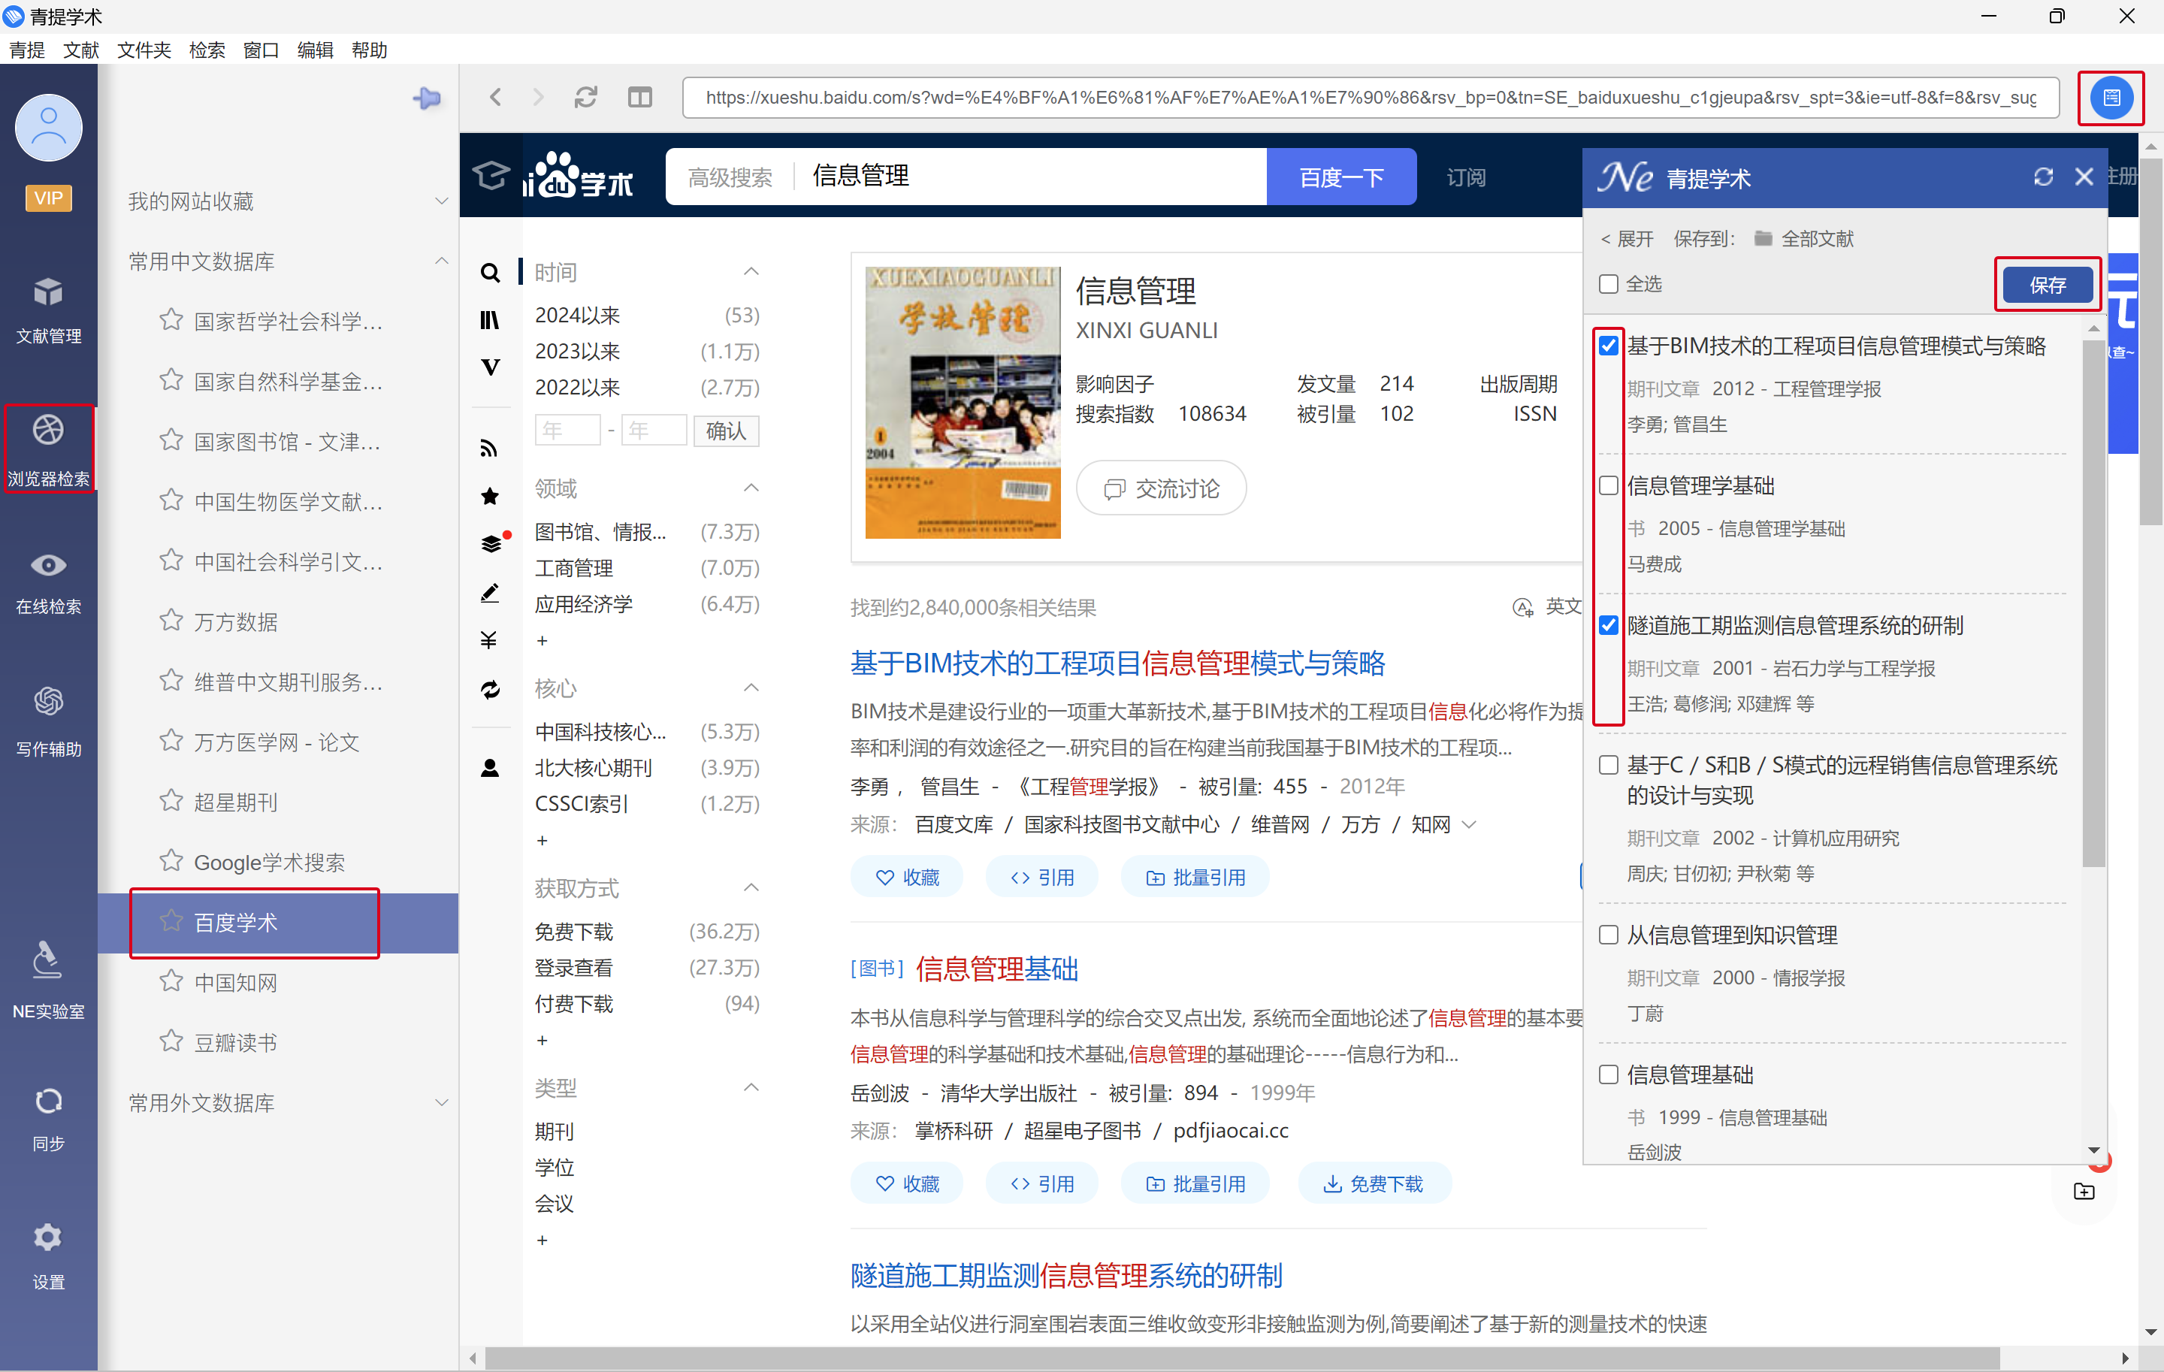Open 隧道施工期监测信息管理系统的研制 result link
The height and width of the screenshot is (1372, 2164).
(1065, 1276)
